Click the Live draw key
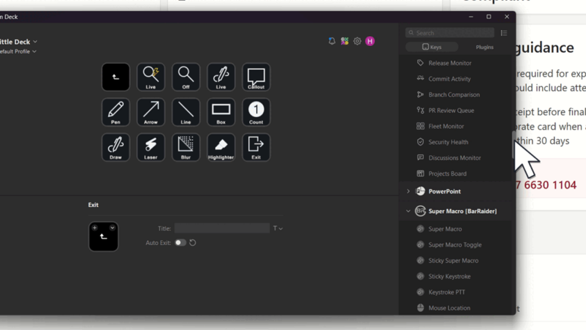 221,77
